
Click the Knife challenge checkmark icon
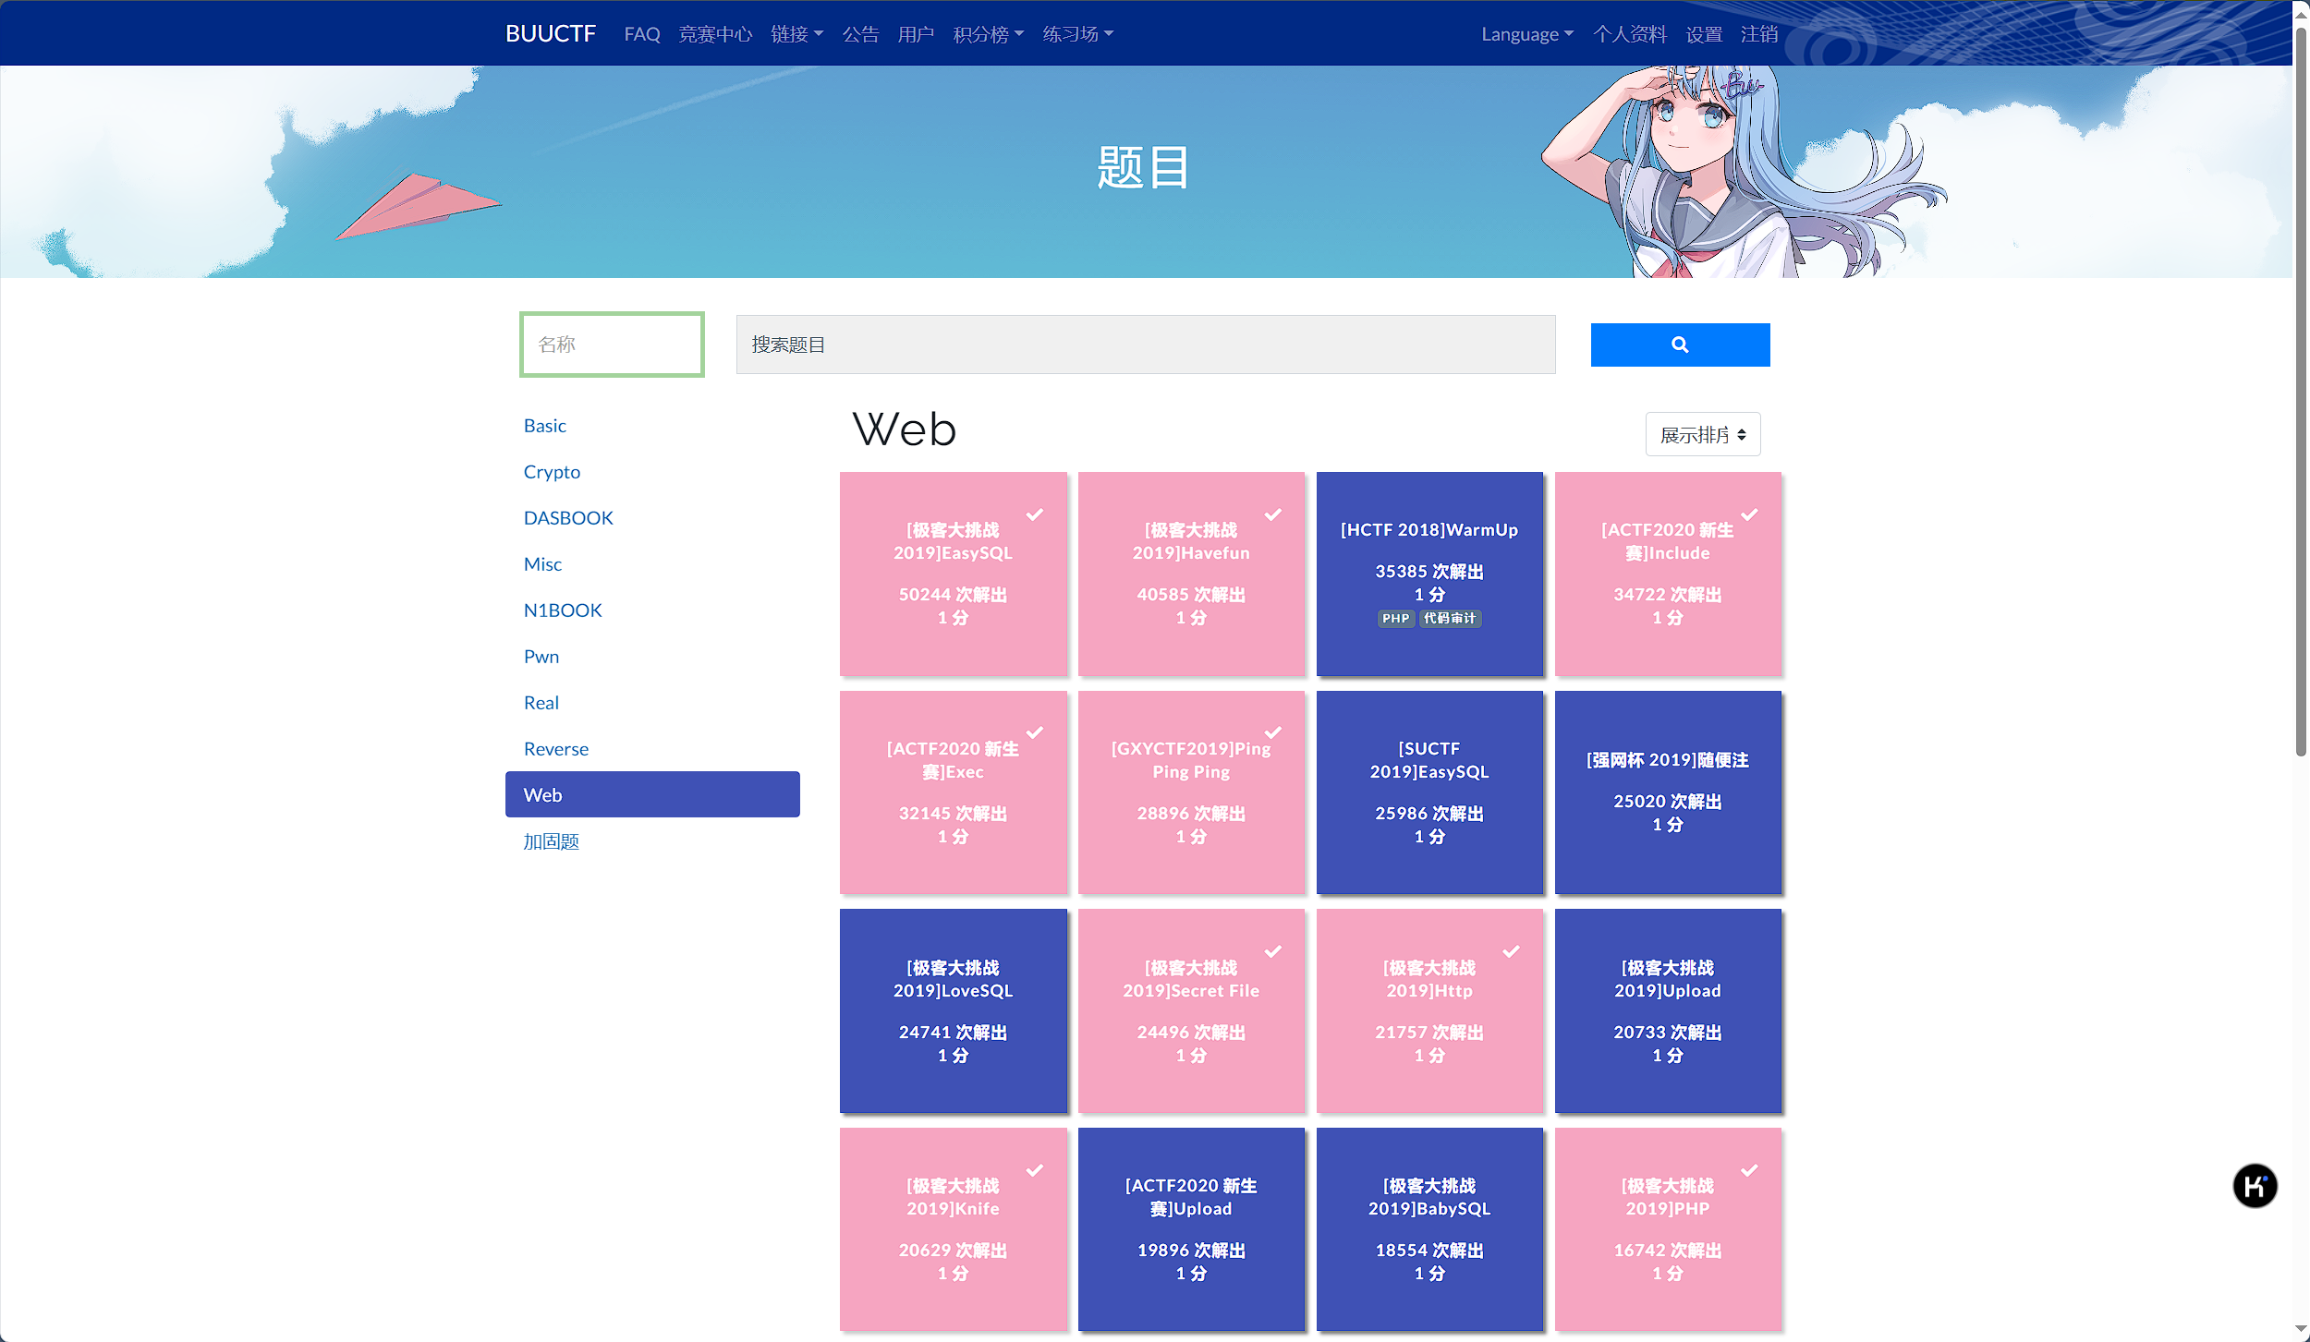click(1034, 1170)
